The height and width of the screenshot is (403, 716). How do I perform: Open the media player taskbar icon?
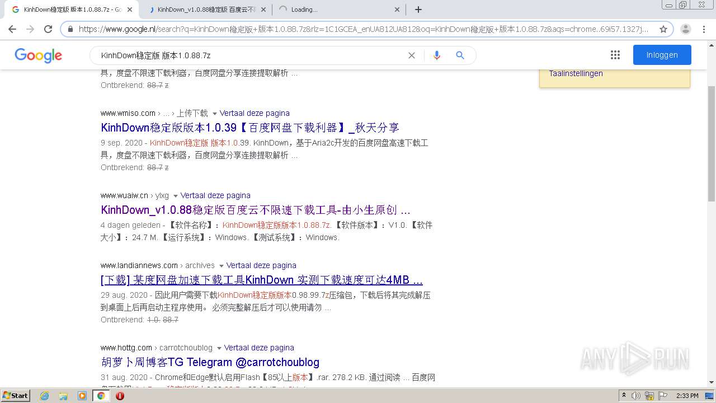point(82,396)
